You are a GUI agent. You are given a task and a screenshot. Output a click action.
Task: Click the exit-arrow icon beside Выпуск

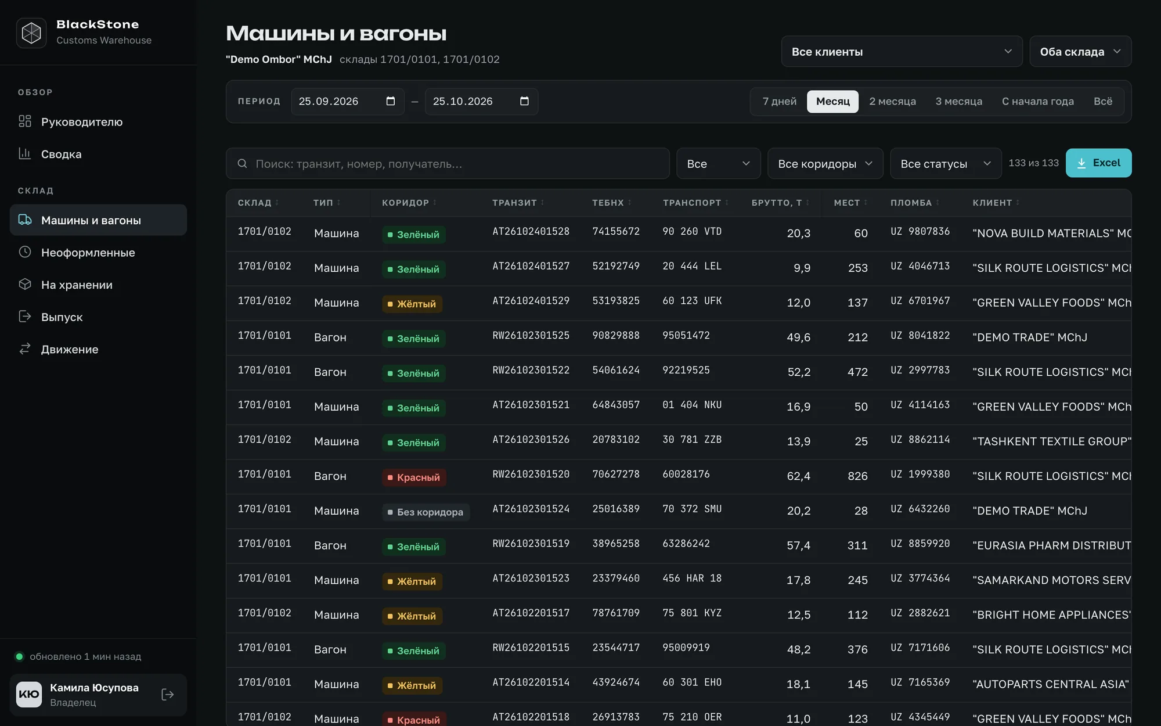(24, 317)
